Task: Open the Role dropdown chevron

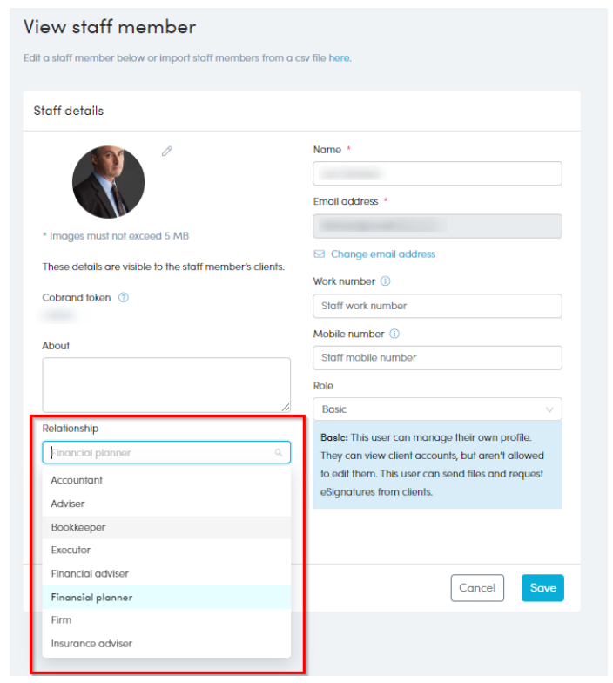Action: coord(549,409)
